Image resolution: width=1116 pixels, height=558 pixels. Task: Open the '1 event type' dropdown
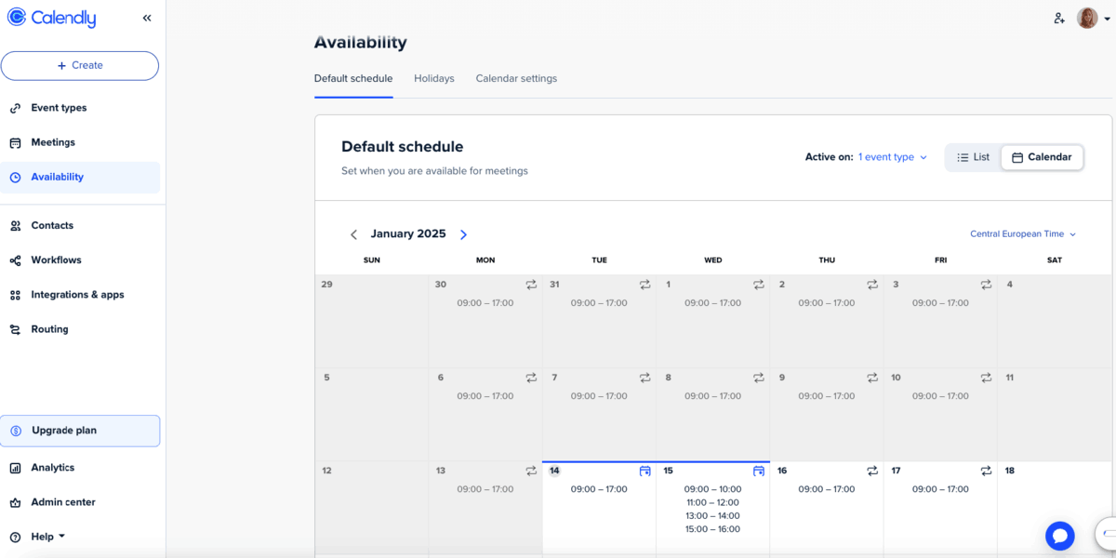coord(886,156)
